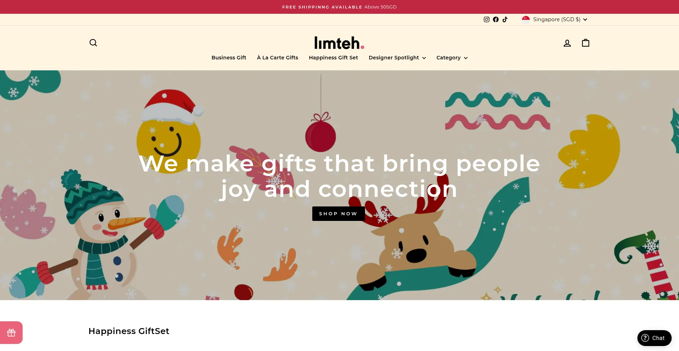Screen dimensions: 679x351
Task: Open the Chat support button
Action: point(654,338)
